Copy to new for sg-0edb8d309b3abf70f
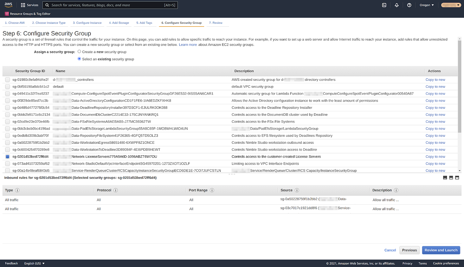Image resolution: width=464 pixels, height=267 pixels. [435, 135]
